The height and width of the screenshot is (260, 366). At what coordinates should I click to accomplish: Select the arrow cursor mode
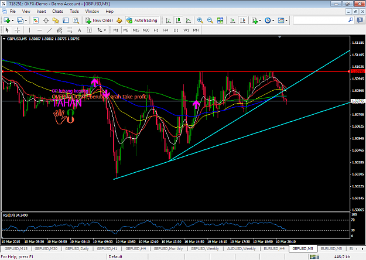7,30
